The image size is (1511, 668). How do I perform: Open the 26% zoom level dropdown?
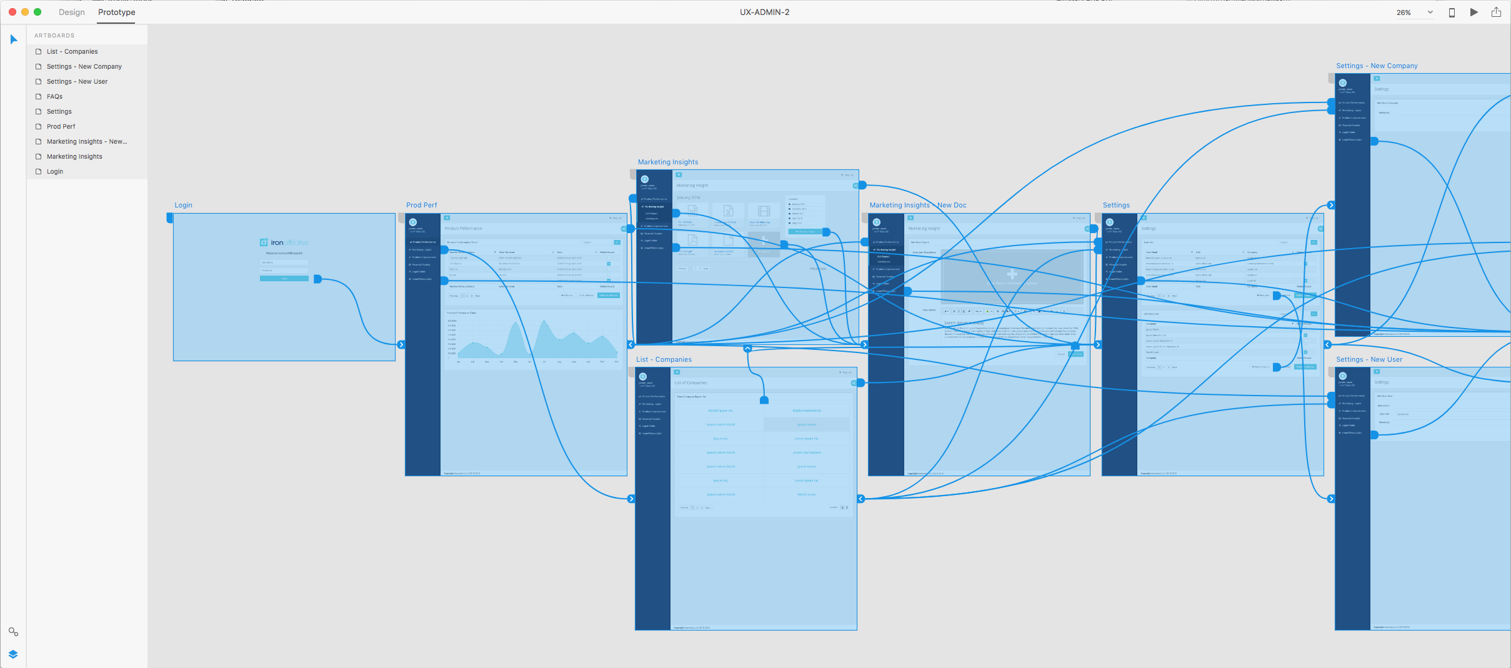tap(1415, 12)
